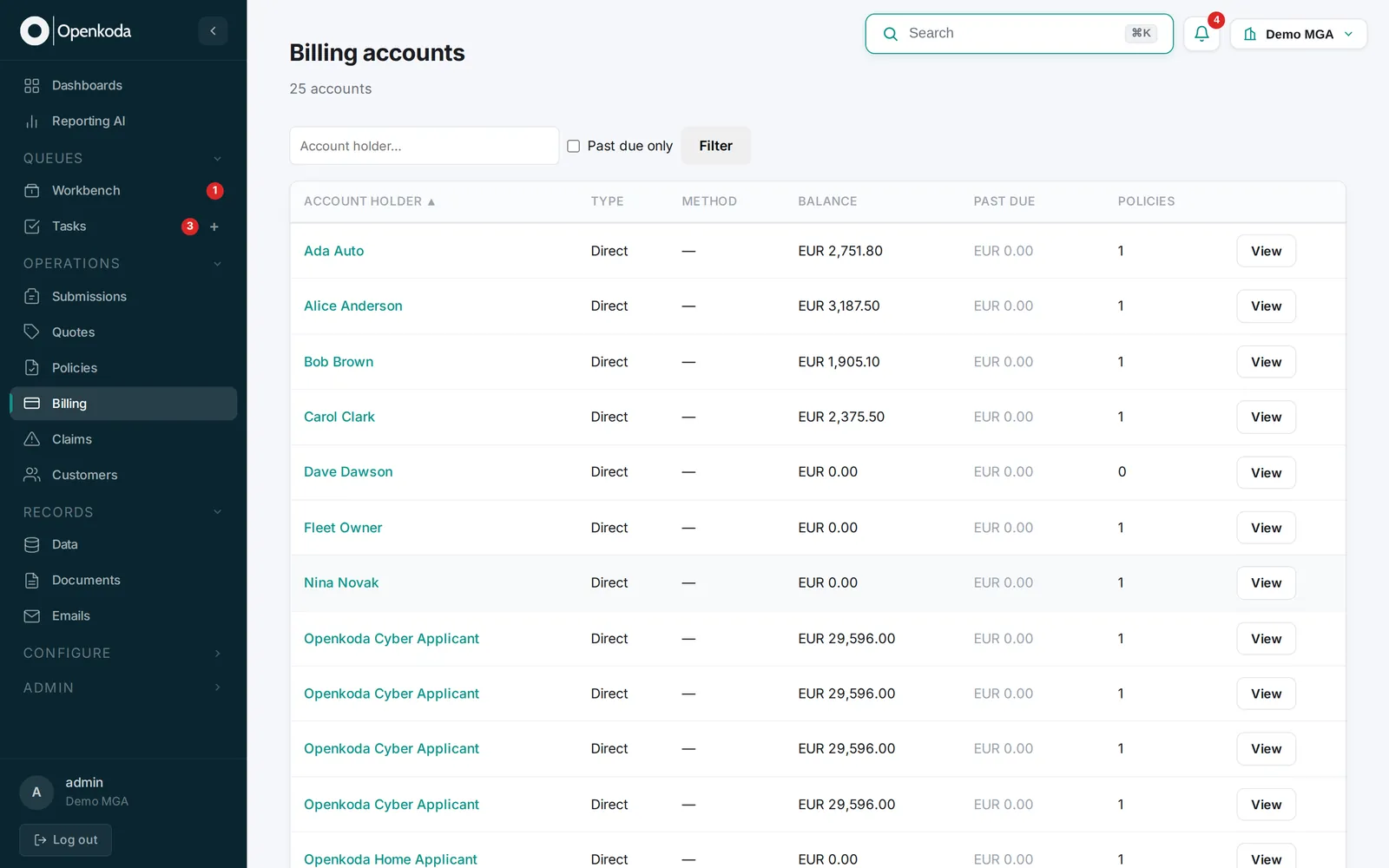Click the balance EUR 3,187.50
The image size is (1389, 868).
(x=839, y=306)
